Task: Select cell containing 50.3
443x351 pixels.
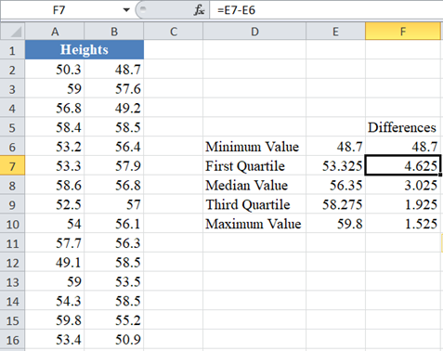Action: click(x=55, y=69)
